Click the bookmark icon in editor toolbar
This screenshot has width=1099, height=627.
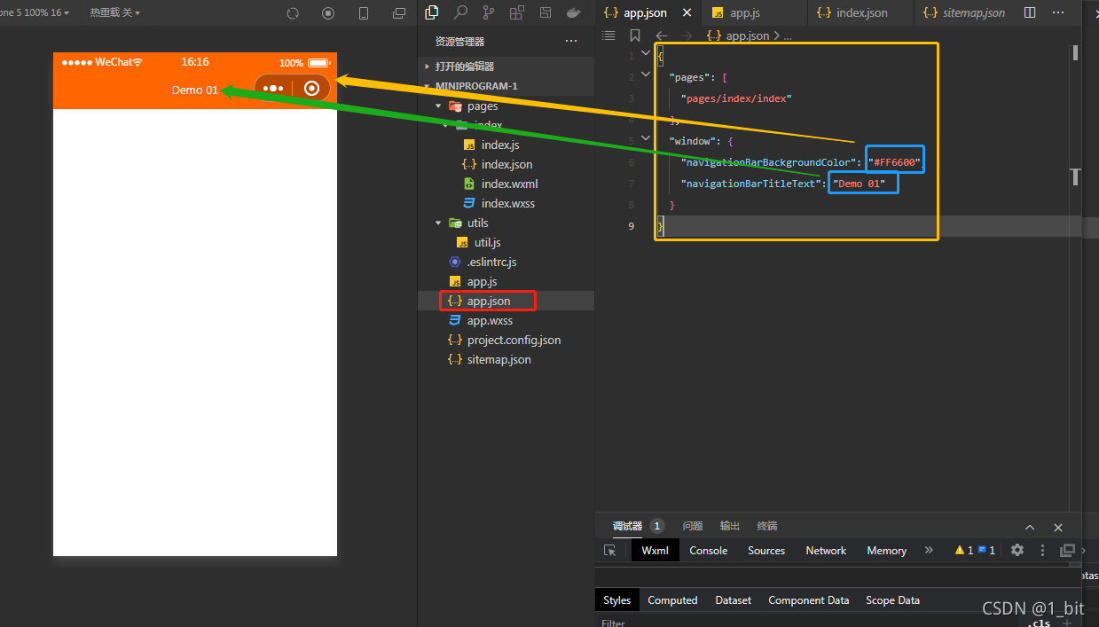[635, 35]
